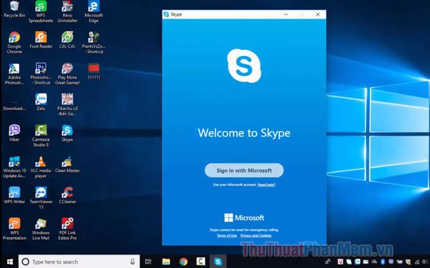Click the Windows Defender shield tray icon
This screenshot has width=430, height=268.
point(408,262)
